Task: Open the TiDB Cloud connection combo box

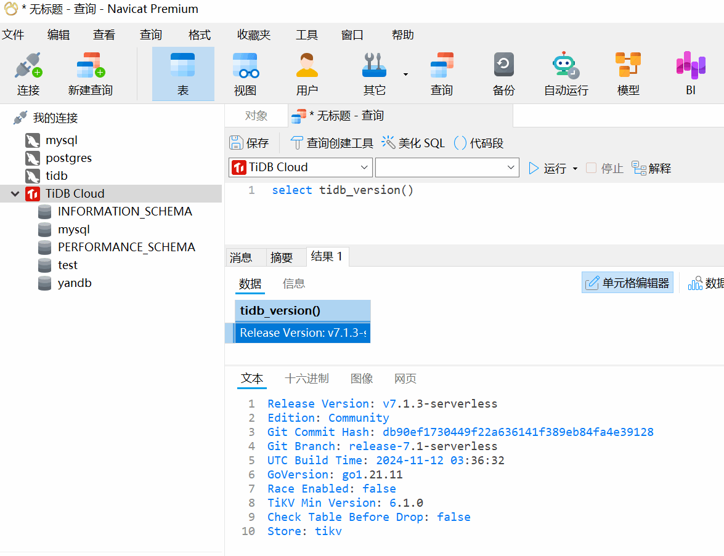Action: [x=301, y=167]
